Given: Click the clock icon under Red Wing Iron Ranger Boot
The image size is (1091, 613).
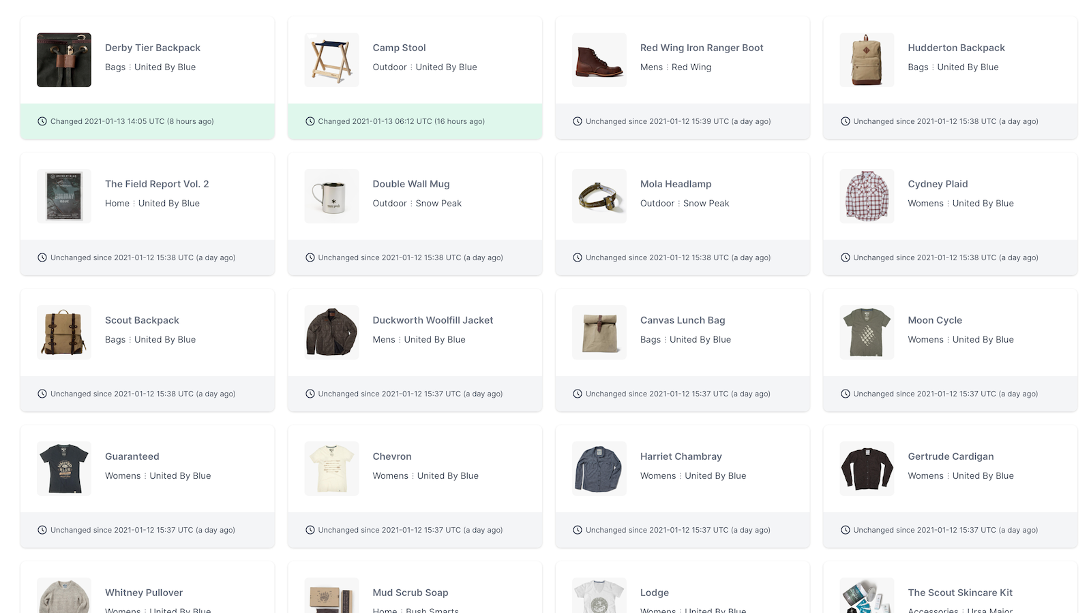Looking at the screenshot, I should click(x=578, y=121).
